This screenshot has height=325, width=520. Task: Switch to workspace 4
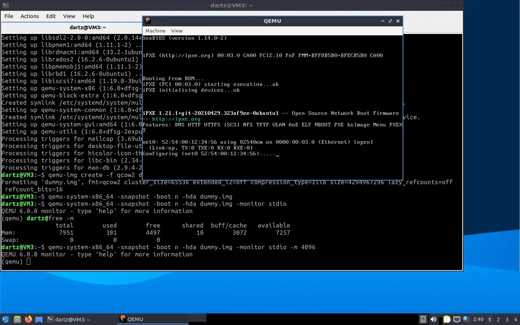click(x=516, y=319)
